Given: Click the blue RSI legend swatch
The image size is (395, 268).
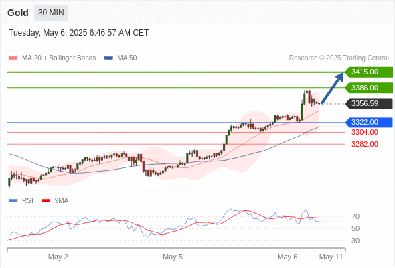Looking at the screenshot, I should [13, 201].
